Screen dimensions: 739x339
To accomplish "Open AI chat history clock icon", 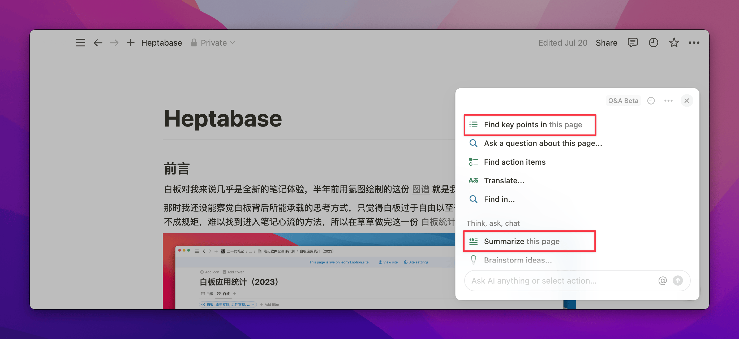I will pos(651,101).
